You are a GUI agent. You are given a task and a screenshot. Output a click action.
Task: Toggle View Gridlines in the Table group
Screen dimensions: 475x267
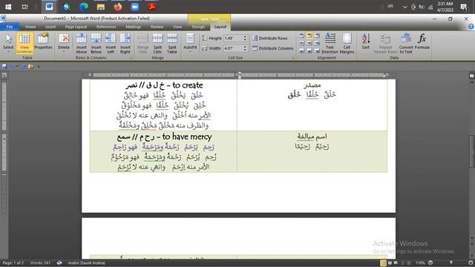point(24,43)
